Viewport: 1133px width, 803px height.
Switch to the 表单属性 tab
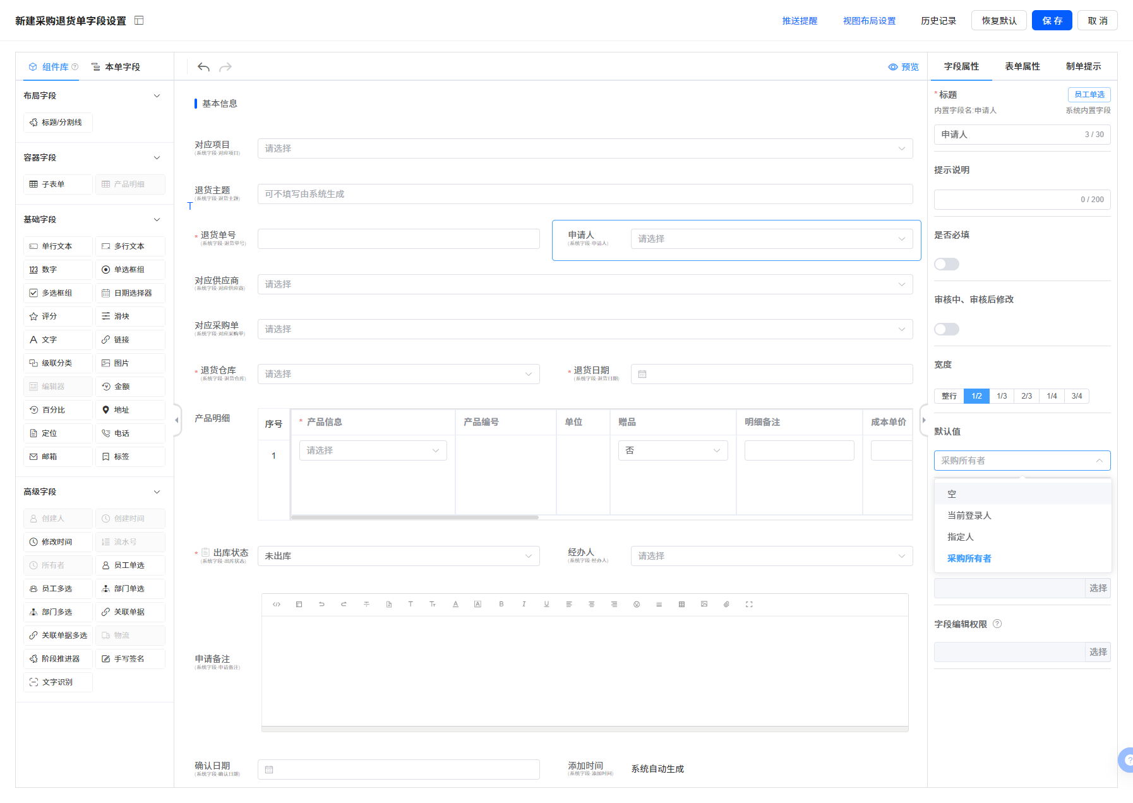tap(1022, 66)
